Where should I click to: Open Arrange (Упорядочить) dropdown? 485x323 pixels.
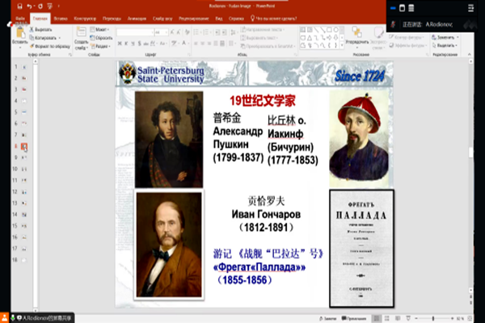(357, 36)
